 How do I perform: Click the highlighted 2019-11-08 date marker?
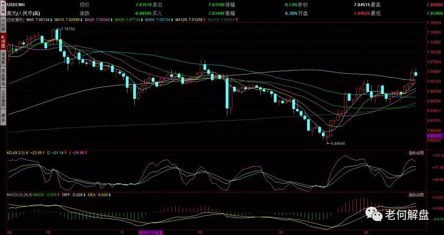point(150,233)
